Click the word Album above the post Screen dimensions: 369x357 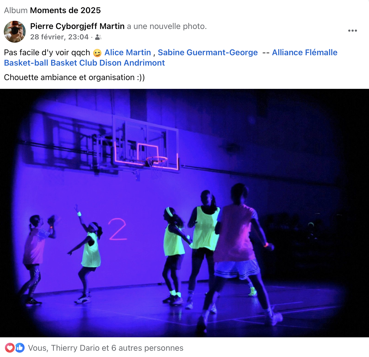click(x=16, y=10)
